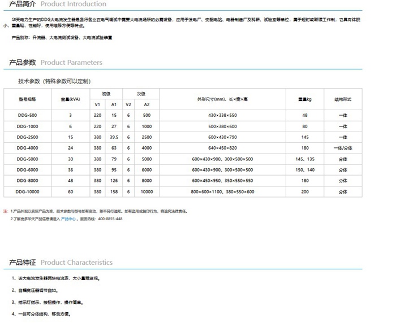Screen dimensions: 396x323
Task: Click the 产品简介 Product Introduction heading
Action: pos(58,4)
